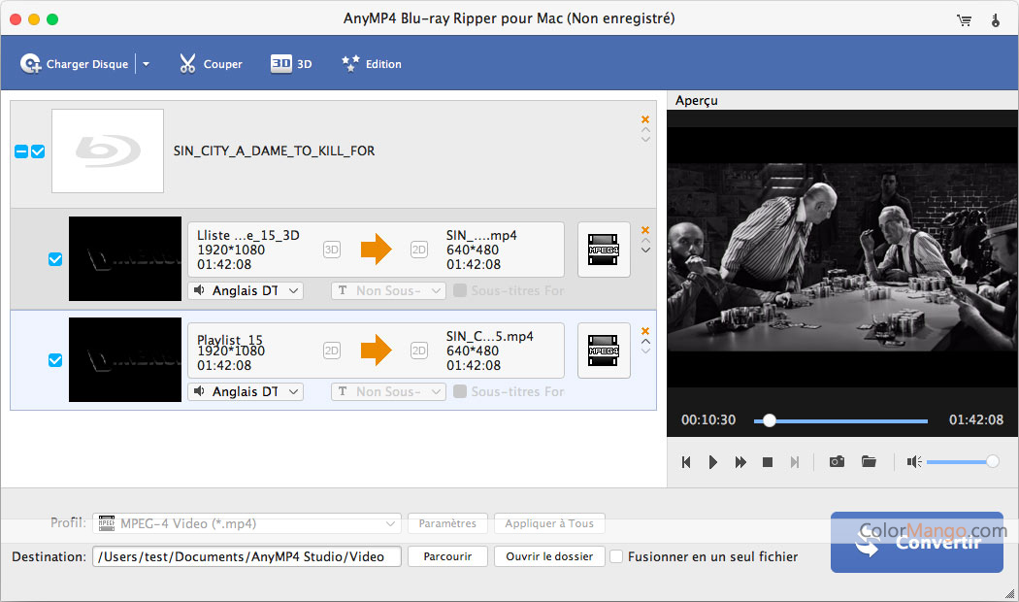Open the Profil MPEG-4 Video dropdown

(x=247, y=523)
